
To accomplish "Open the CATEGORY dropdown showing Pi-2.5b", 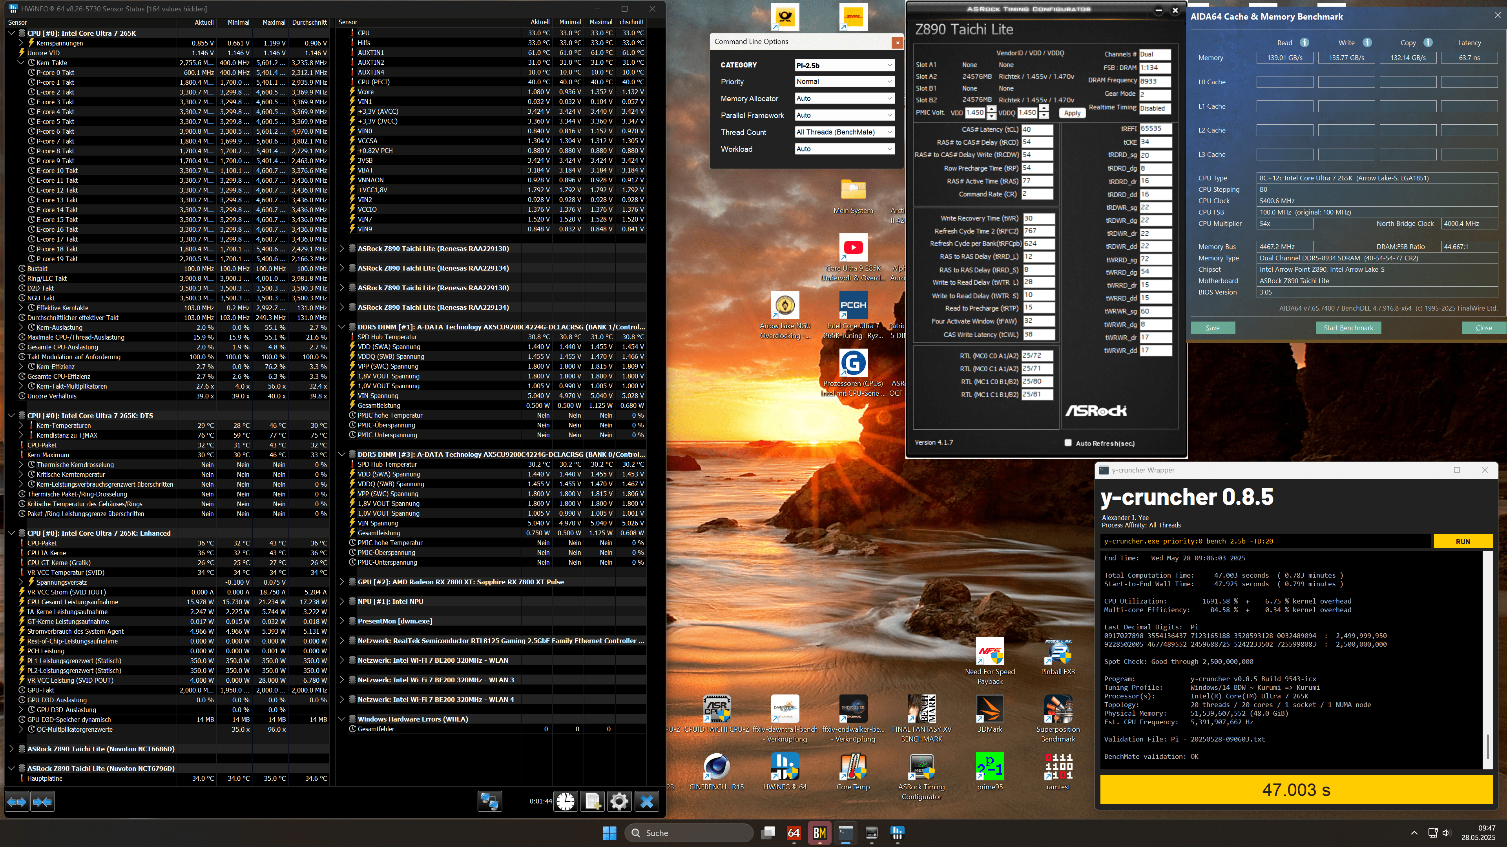I will [x=844, y=65].
